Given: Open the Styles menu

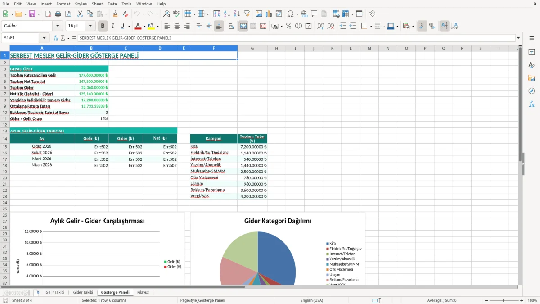Looking at the screenshot, I should click(x=81, y=4).
